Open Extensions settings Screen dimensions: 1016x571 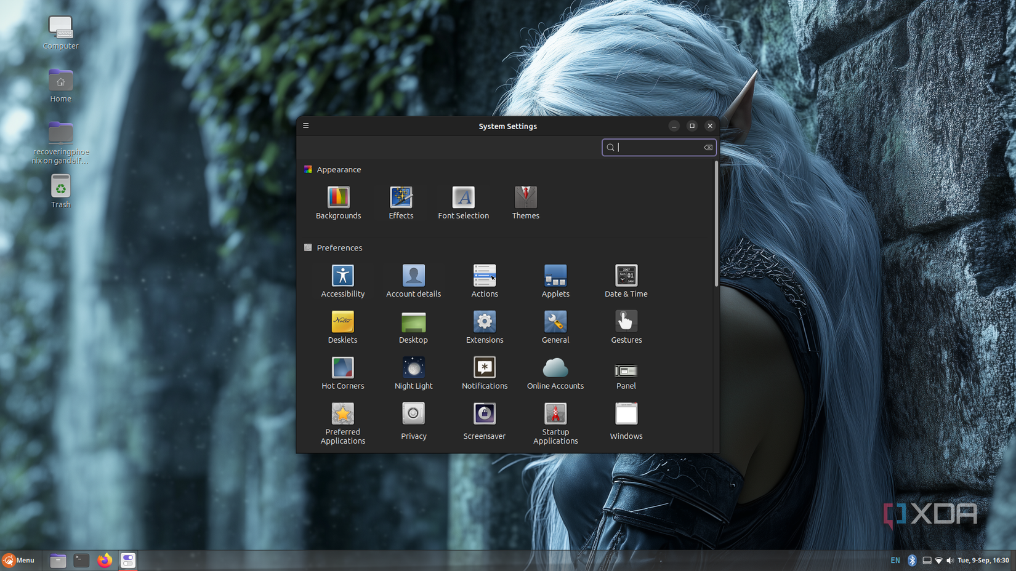485,327
